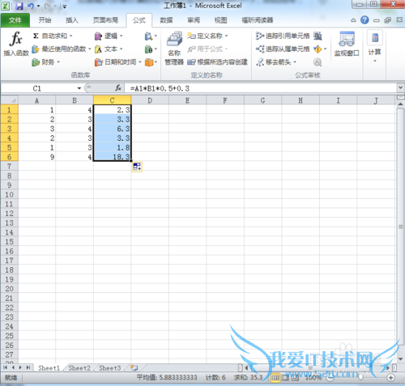Open the Remove Arrows dropdown arrow
Image resolution: width=405 pixels, height=386 pixels.
click(x=295, y=62)
